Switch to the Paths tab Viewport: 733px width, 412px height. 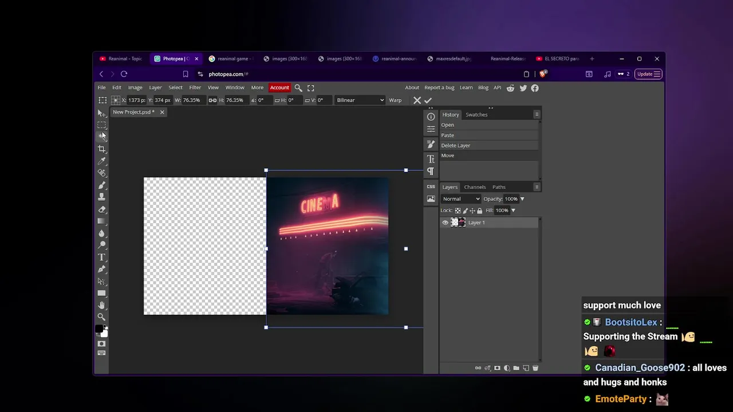point(499,187)
